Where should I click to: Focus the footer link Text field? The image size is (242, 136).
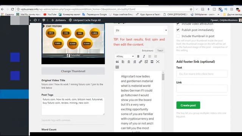click(202, 74)
